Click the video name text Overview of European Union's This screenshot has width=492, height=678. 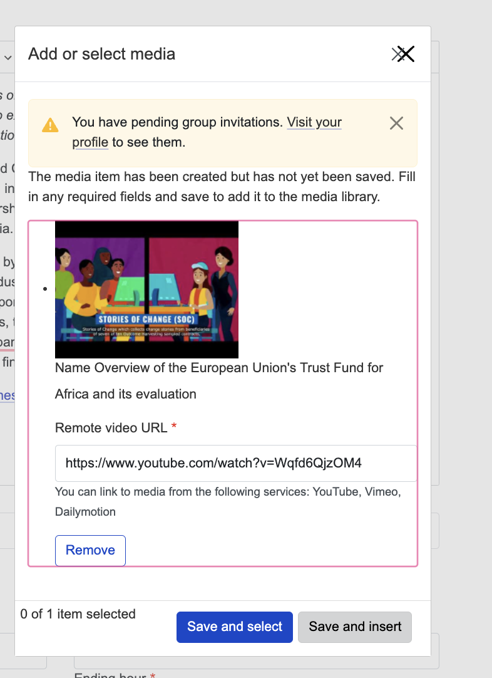219,368
